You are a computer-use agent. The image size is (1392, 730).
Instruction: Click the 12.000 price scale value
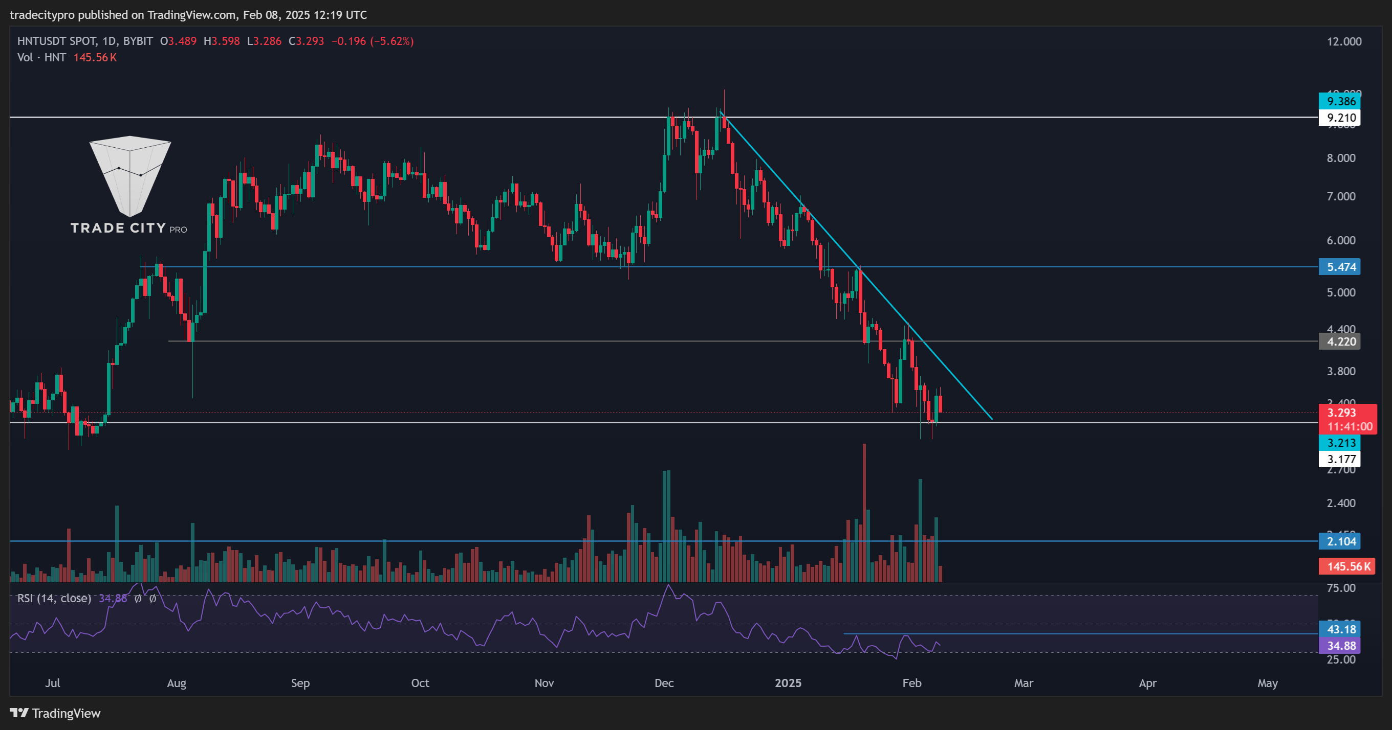[1344, 41]
